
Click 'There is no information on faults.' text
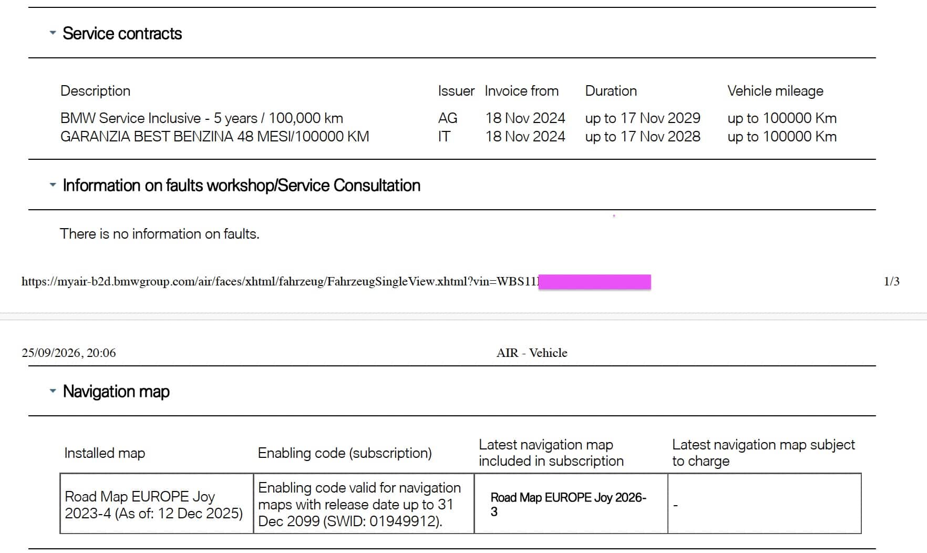click(160, 234)
